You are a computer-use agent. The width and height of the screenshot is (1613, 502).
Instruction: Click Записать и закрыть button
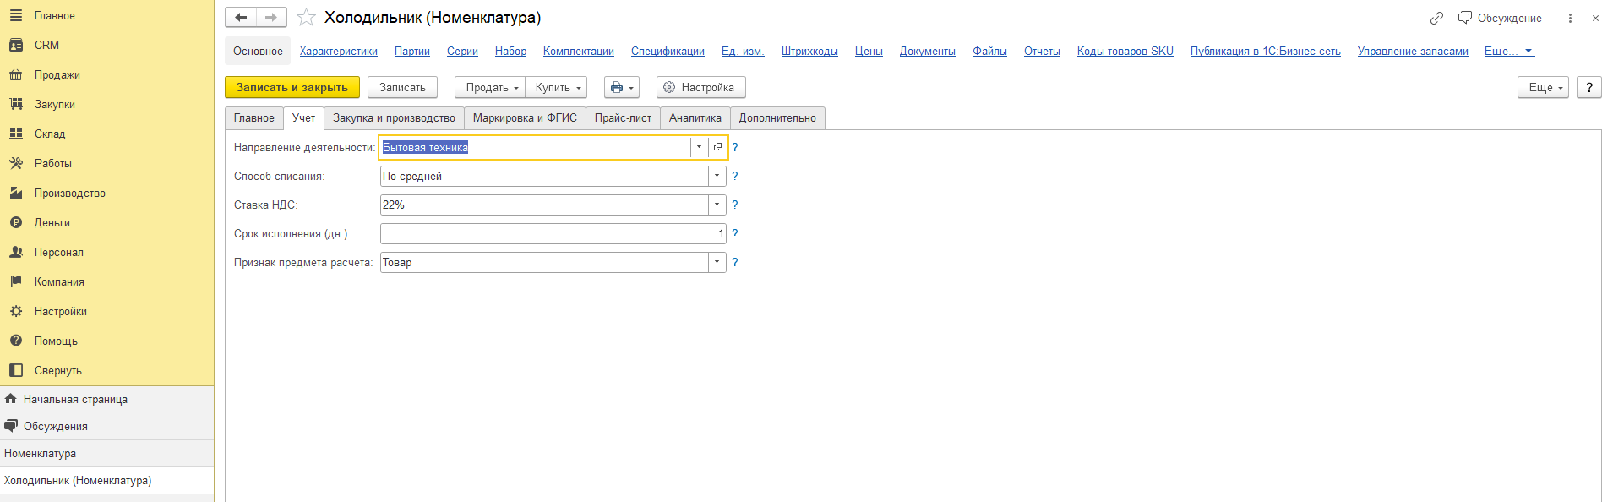[292, 87]
